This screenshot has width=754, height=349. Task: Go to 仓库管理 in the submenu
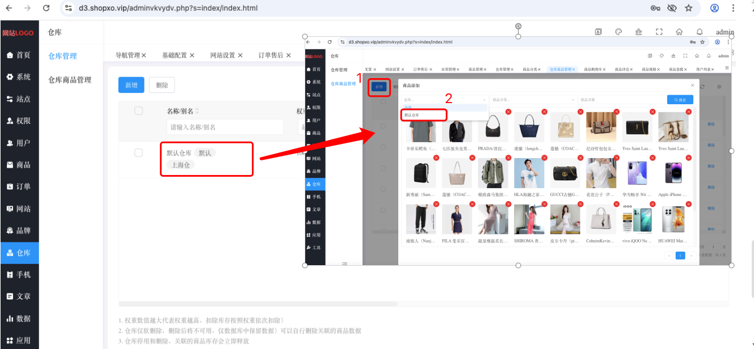(62, 56)
